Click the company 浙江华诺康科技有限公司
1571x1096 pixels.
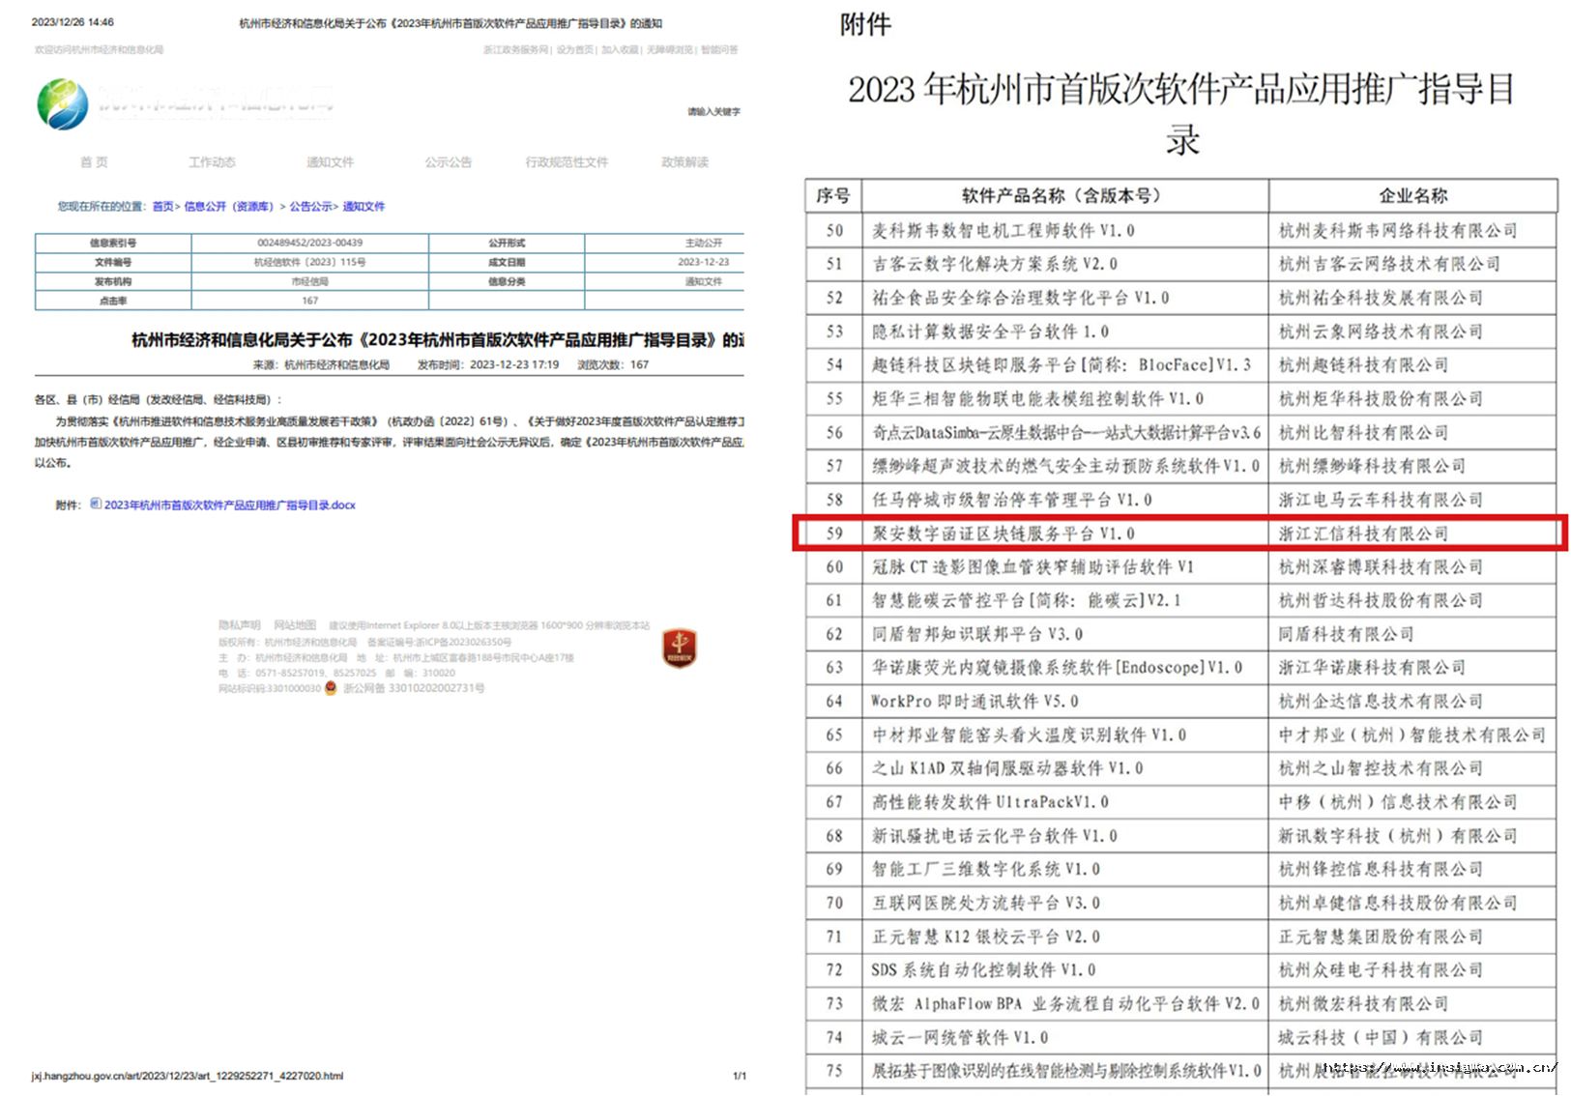[x=1372, y=667]
